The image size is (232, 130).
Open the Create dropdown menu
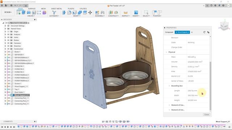(x=31, y=16)
